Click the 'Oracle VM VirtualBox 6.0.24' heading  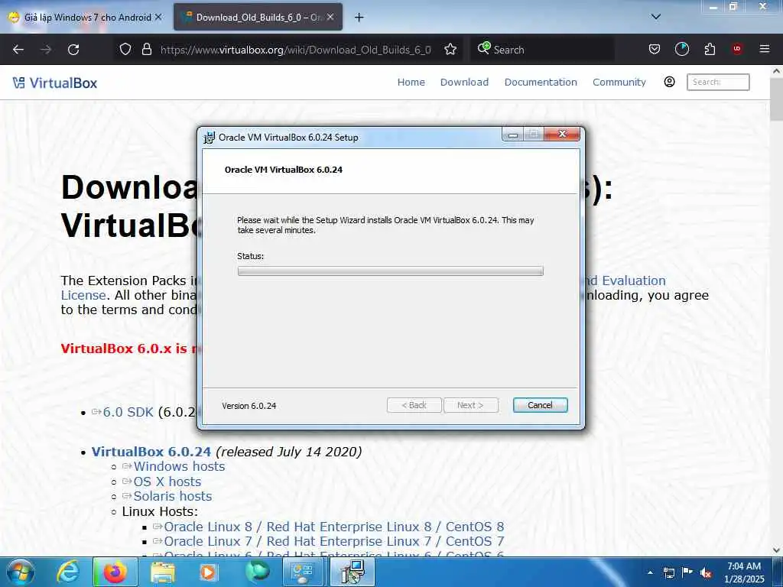pos(284,170)
